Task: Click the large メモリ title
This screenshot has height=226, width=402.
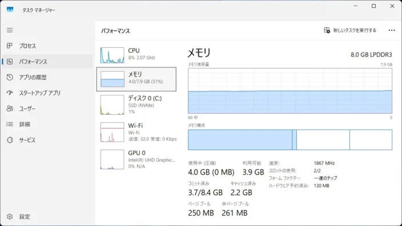Action: 199,53
